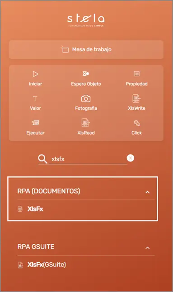Image resolution: width=173 pixels, height=292 pixels.
Task: Click the Valor label
Action: (x=35, y=108)
